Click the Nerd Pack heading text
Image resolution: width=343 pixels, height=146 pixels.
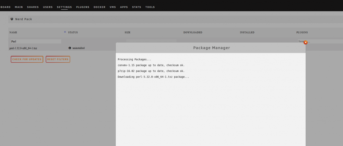coord(24,19)
